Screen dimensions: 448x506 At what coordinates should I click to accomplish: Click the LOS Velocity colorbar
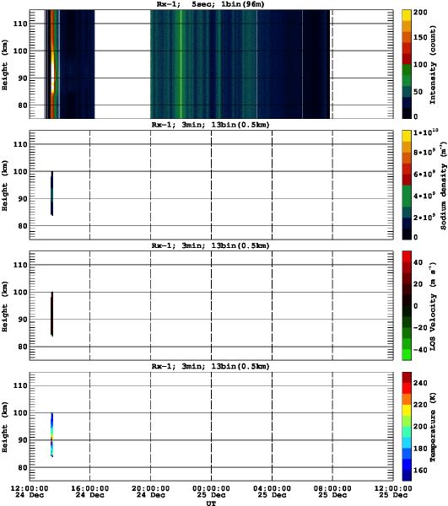click(407, 305)
